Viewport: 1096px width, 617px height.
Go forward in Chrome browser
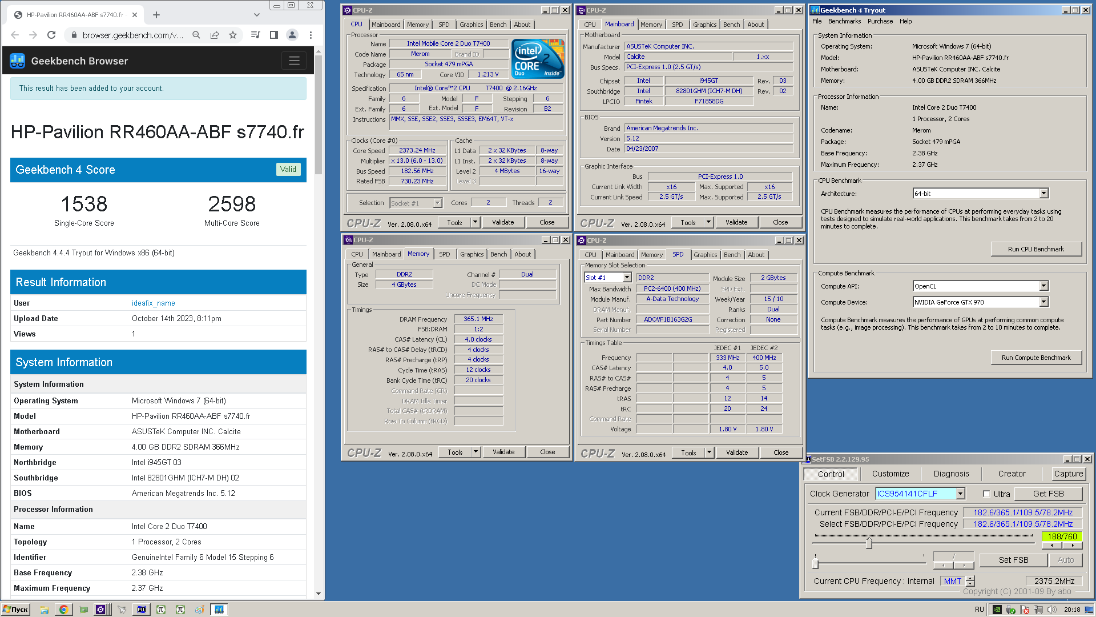(x=33, y=35)
